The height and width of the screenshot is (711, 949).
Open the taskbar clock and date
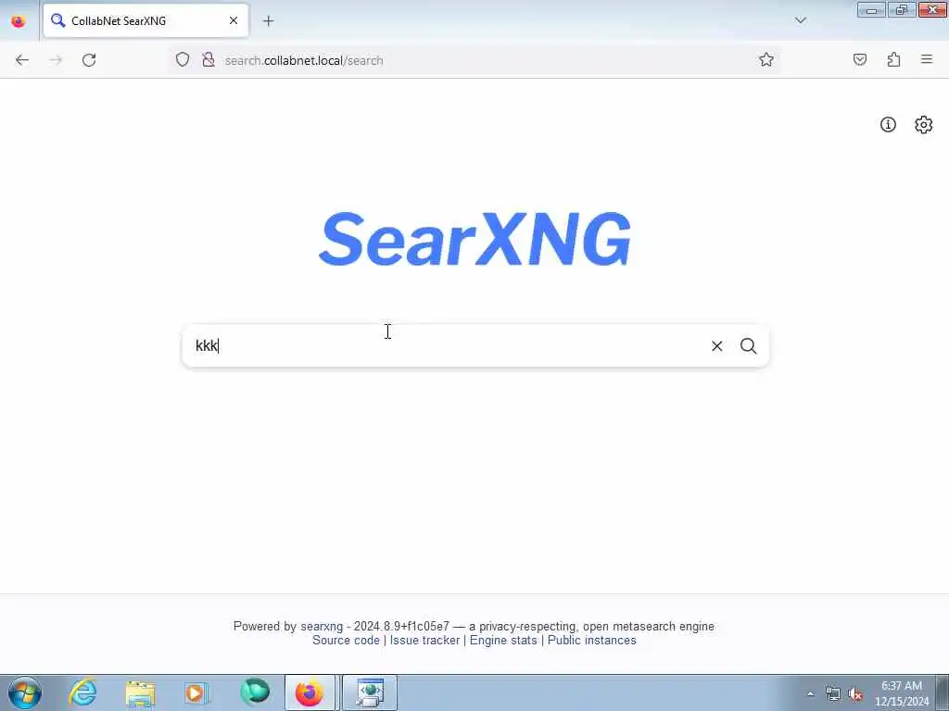tap(901, 693)
